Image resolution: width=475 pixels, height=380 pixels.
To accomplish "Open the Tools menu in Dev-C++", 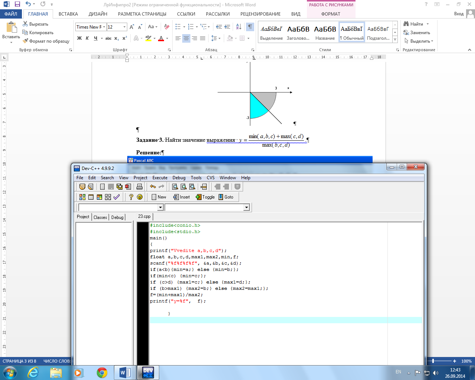I will coord(196,178).
